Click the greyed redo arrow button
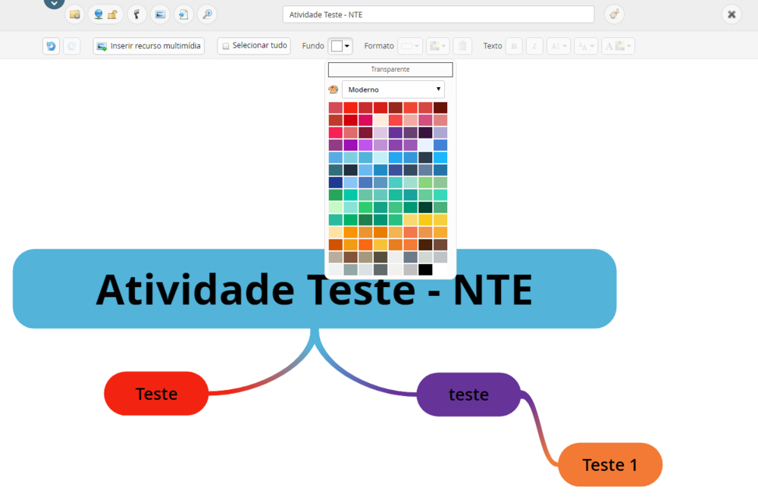 [71, 46]
